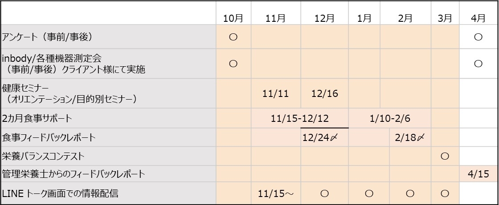
Task: Click the 4/15 feedback report cell
Action: click(x=477, y=174)
